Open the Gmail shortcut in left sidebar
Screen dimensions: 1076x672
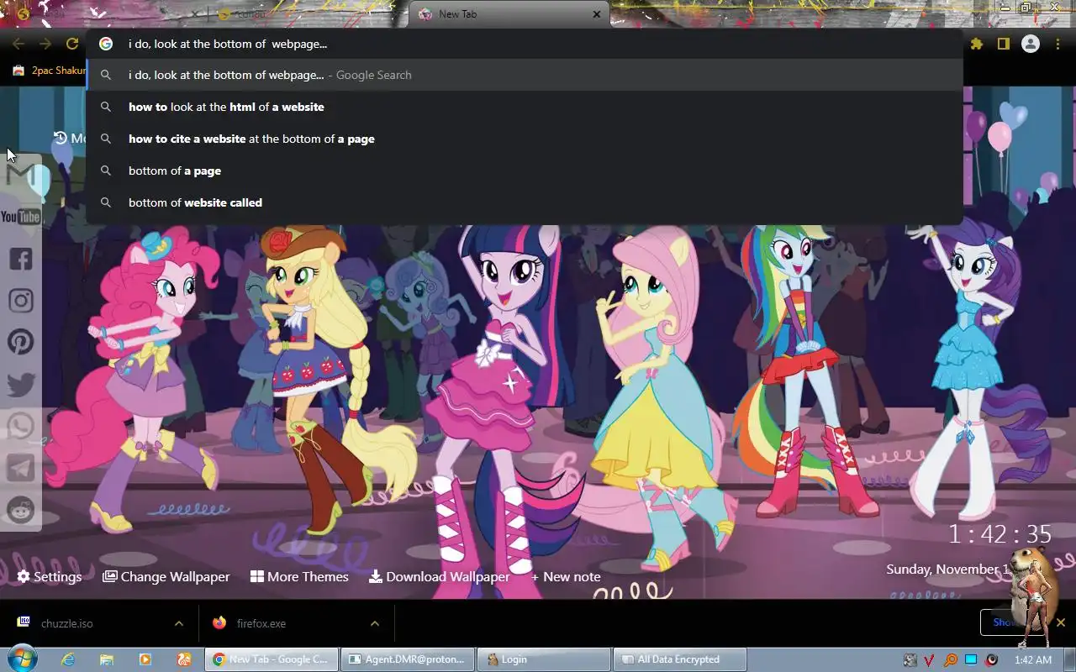(x=21, y=174)
